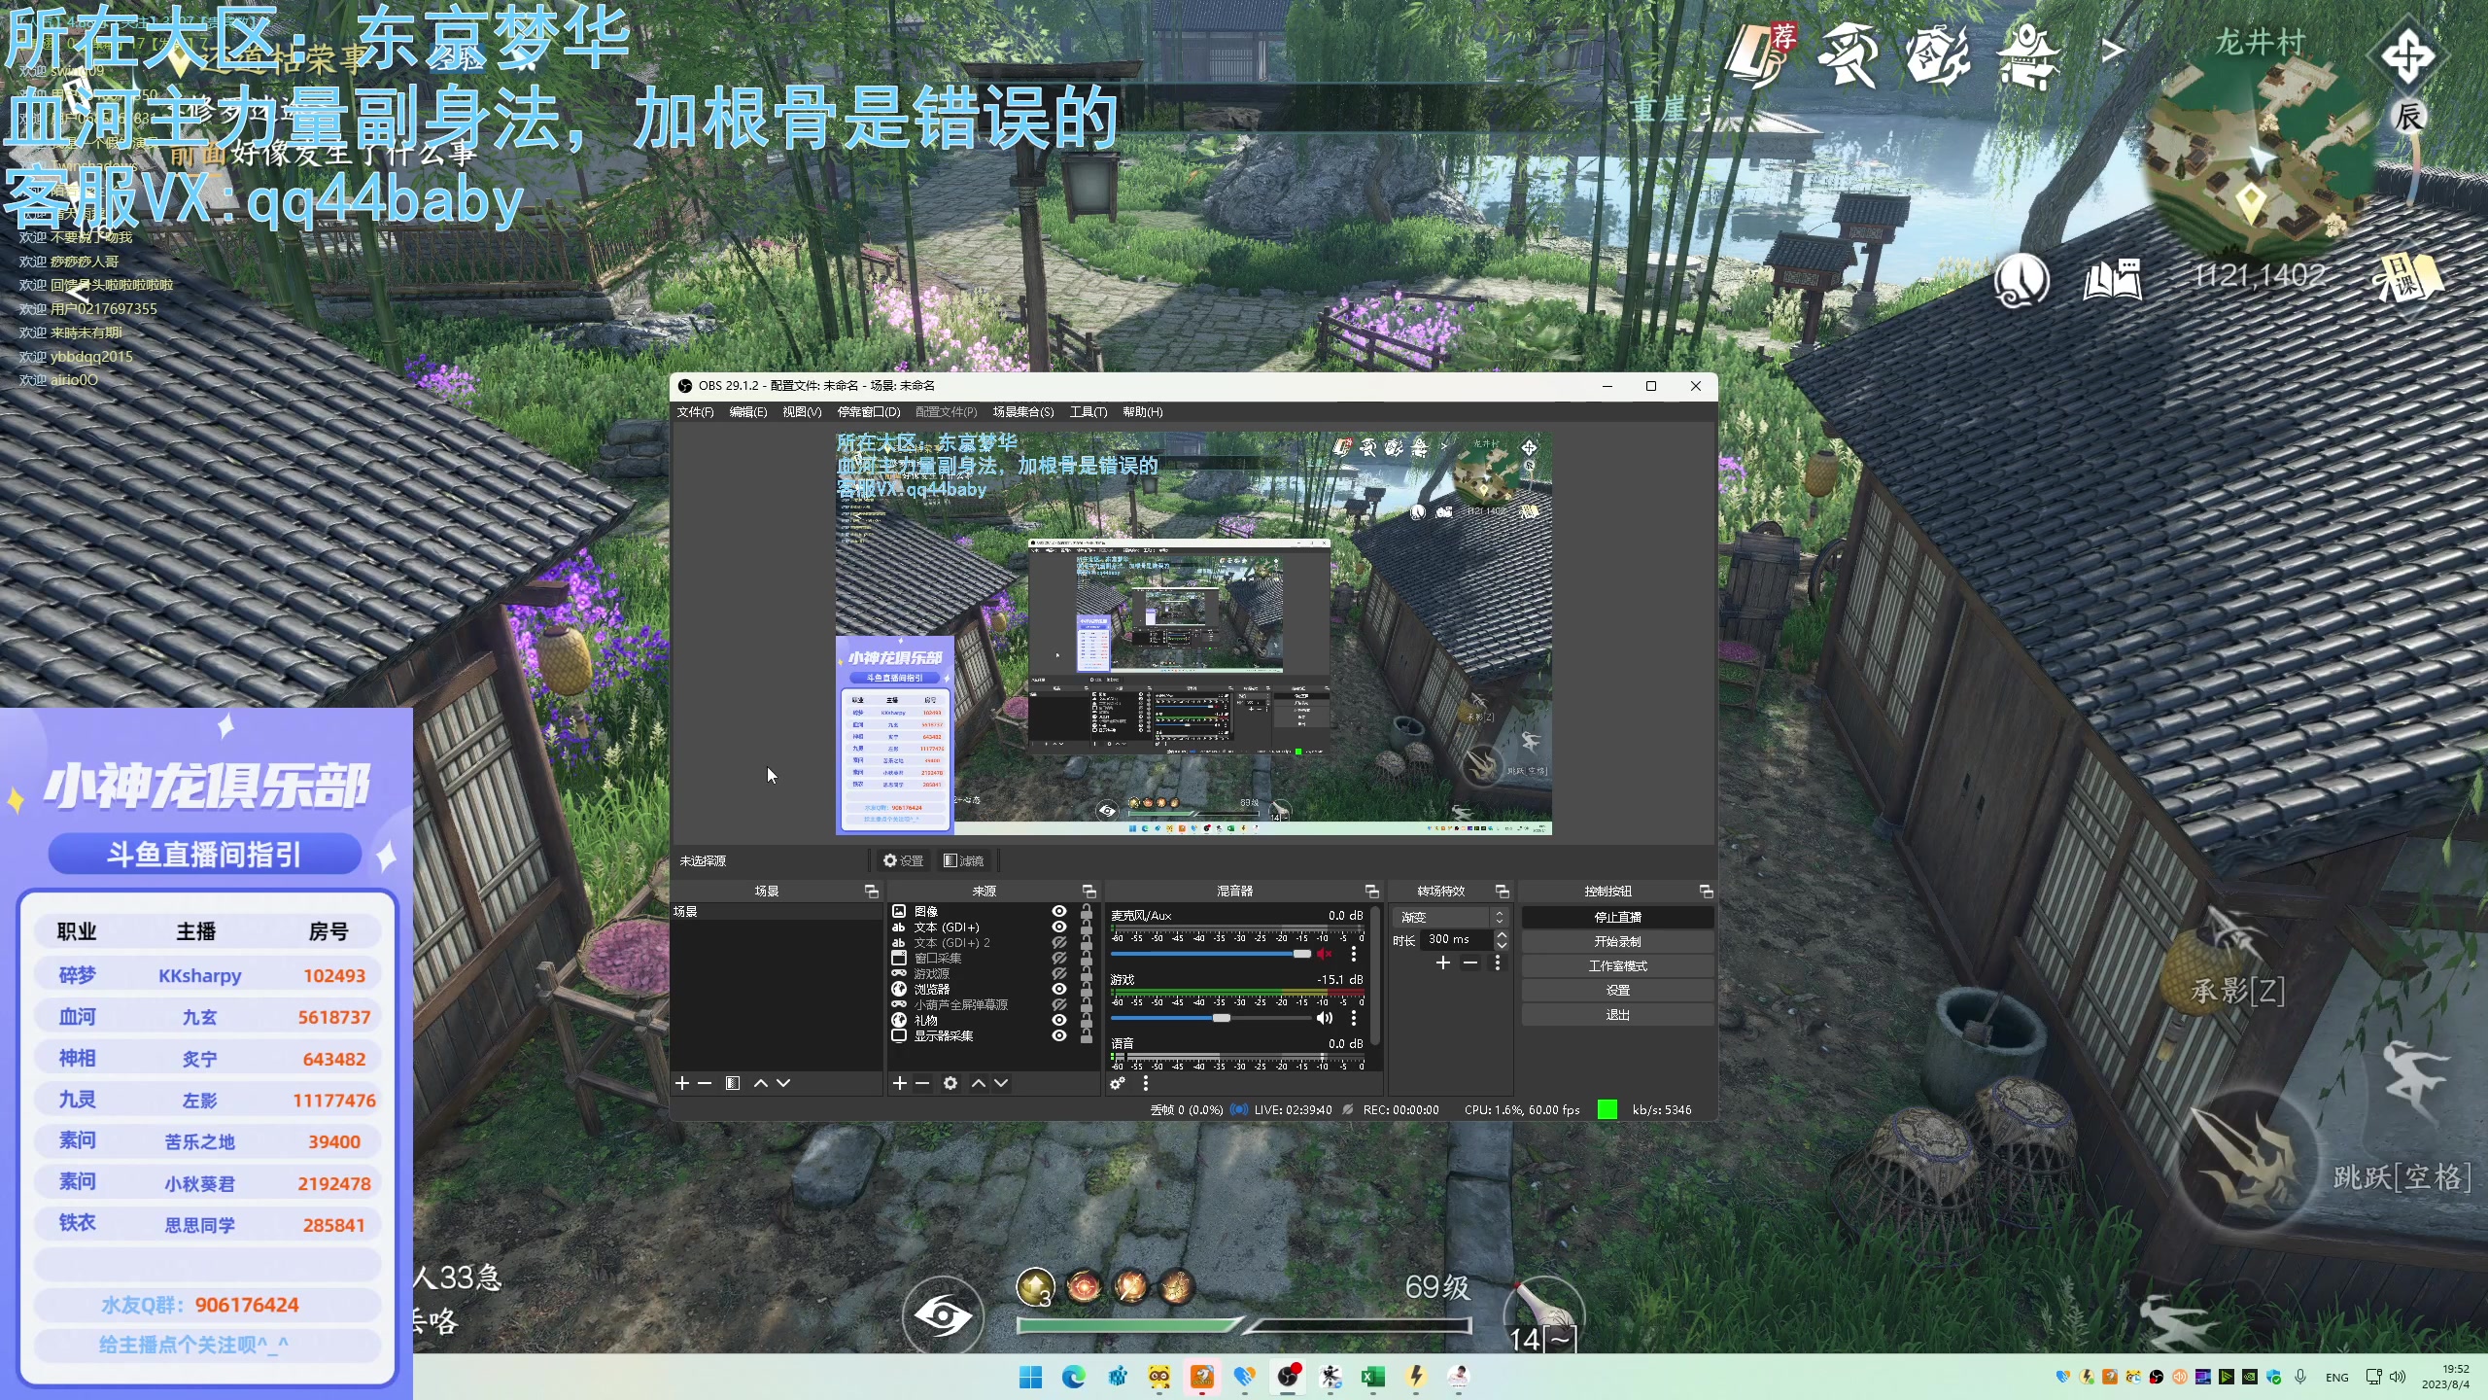Show the 窗口采集 source
The image size is (2488, 1400).
coord(1059,959)
